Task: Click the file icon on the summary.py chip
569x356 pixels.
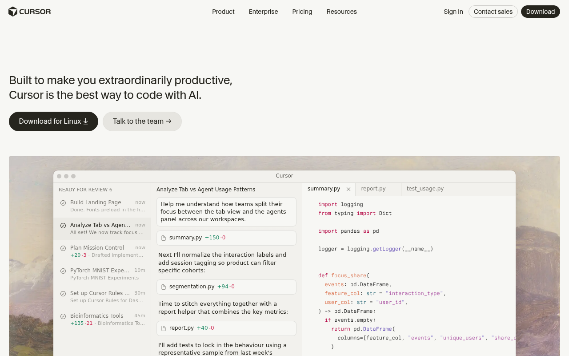Action: click(163, 238)
